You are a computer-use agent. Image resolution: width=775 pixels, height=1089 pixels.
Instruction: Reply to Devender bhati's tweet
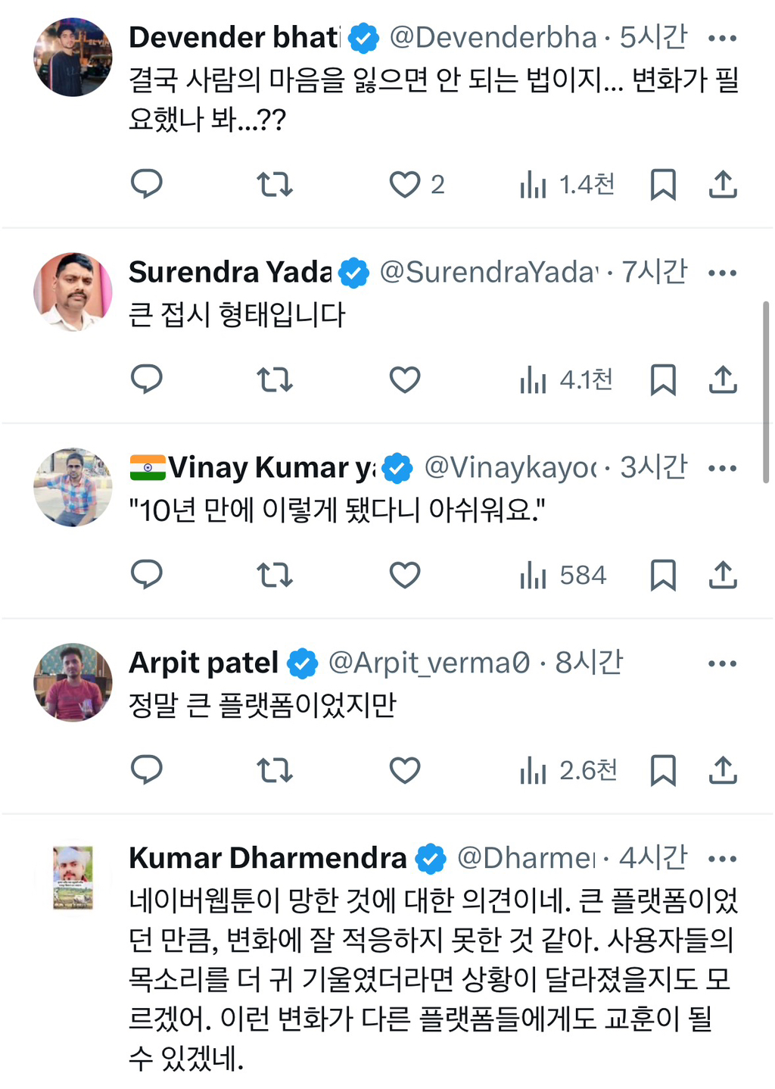tap(147, 184)
